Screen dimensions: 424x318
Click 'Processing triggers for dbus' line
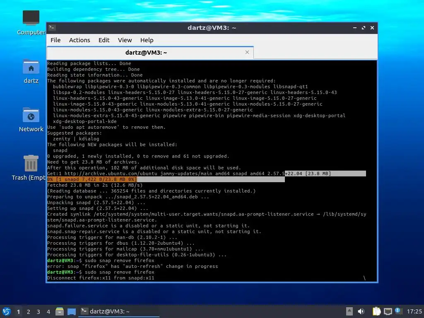pos(121,243)
